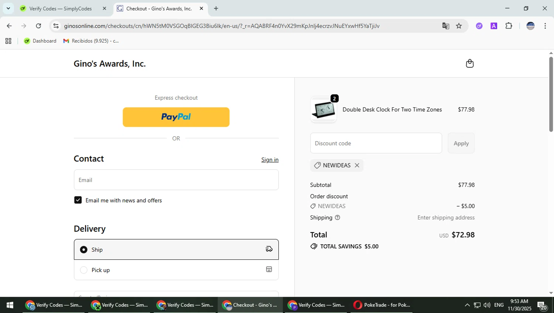Close the Checkout tab
Image resolution: width=554 pixels, height=313 pixels.
click(x=201, y=8)
